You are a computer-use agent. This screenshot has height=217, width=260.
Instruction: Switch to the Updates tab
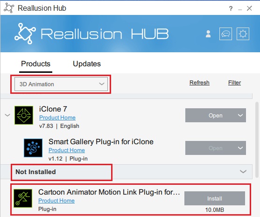[x=87, y=64]
